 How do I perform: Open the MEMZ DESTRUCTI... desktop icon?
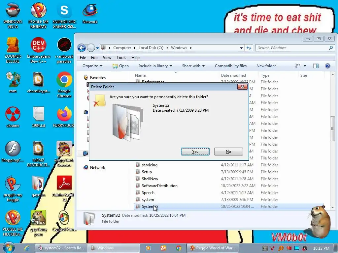point(38,154)
